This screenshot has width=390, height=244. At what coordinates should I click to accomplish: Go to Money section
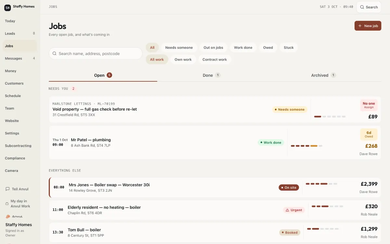(20, 71)
